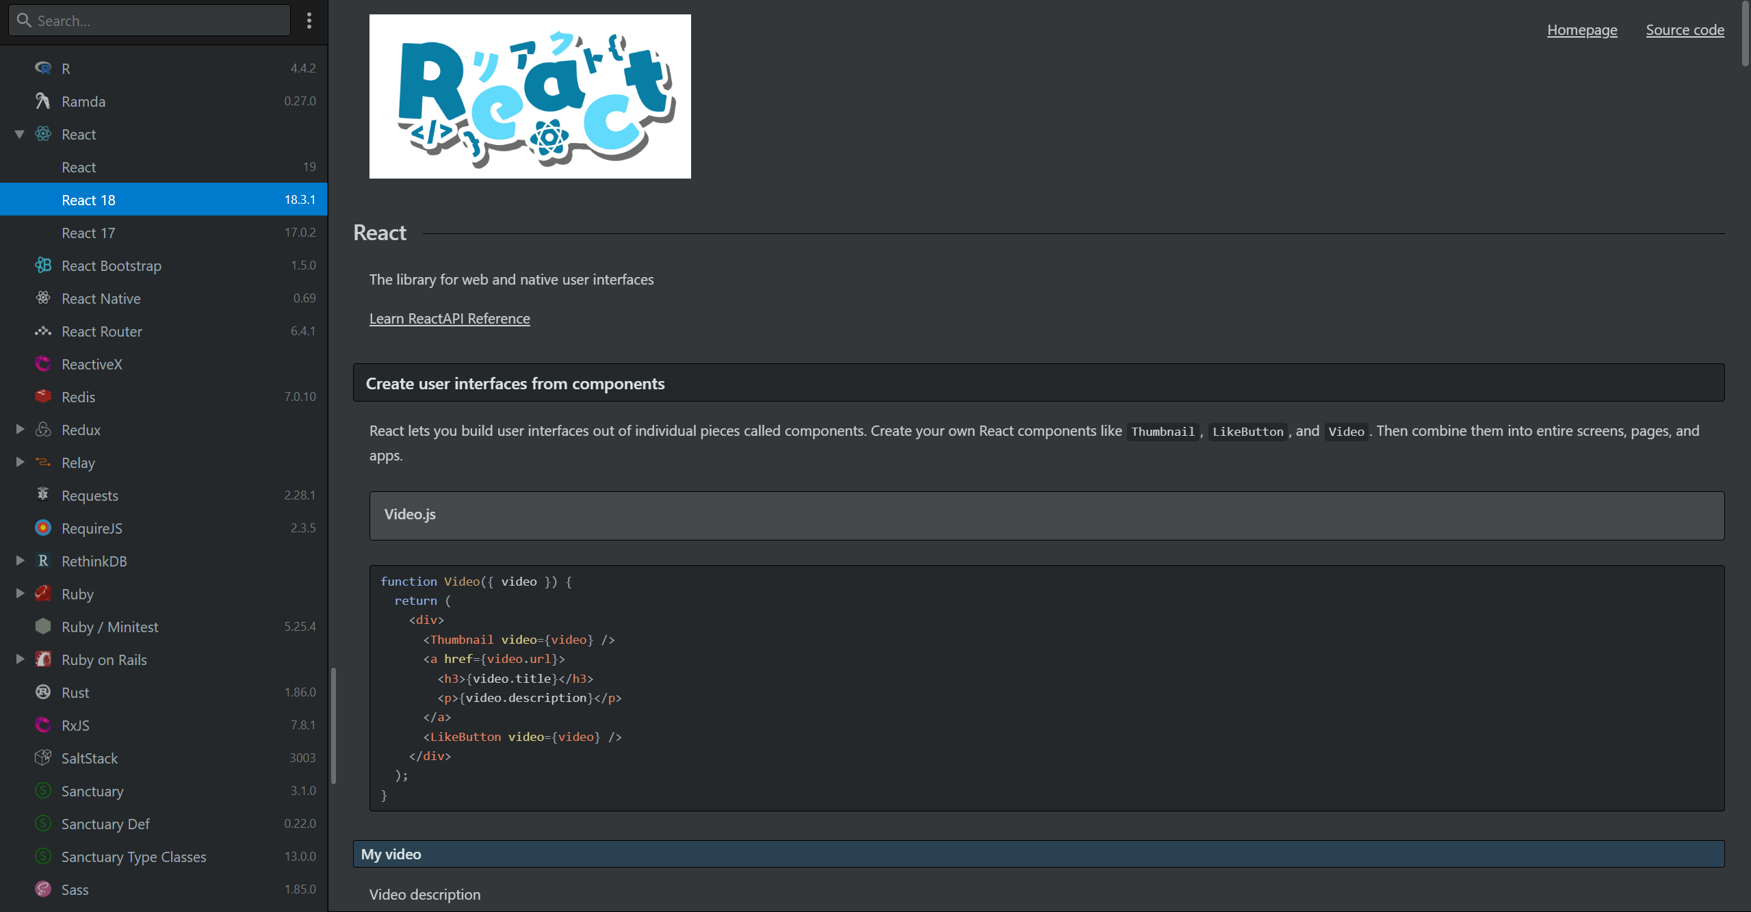Select React 17 version entry
This screenshot has height=912, width=1751.
[x=89, y=233]
